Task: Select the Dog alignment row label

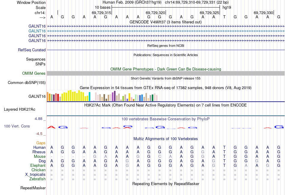Action: (x=42, y=161)
